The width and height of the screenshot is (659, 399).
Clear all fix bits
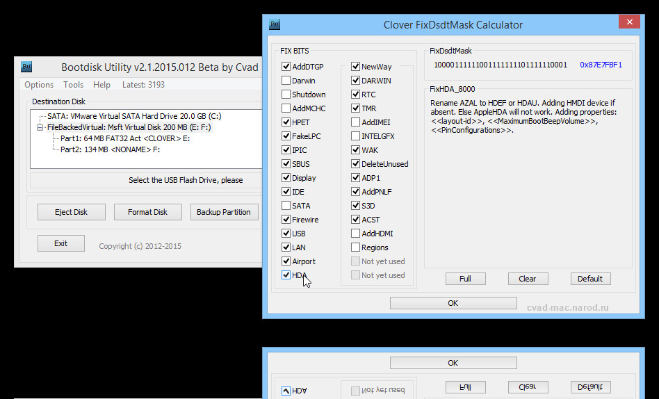click(528, 279)
